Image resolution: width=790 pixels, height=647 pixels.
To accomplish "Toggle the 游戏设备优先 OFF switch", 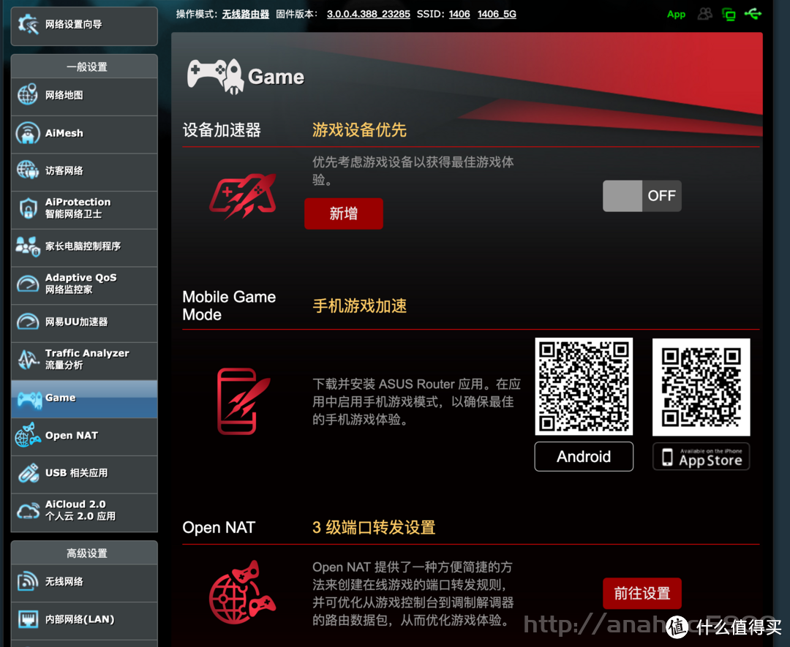I will [642, 196].
